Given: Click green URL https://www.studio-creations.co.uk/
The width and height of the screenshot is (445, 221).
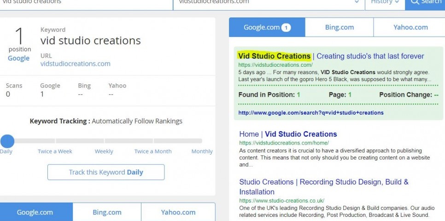Looking at the screenshot, I should pyautogui.click(x=282, y=201).
